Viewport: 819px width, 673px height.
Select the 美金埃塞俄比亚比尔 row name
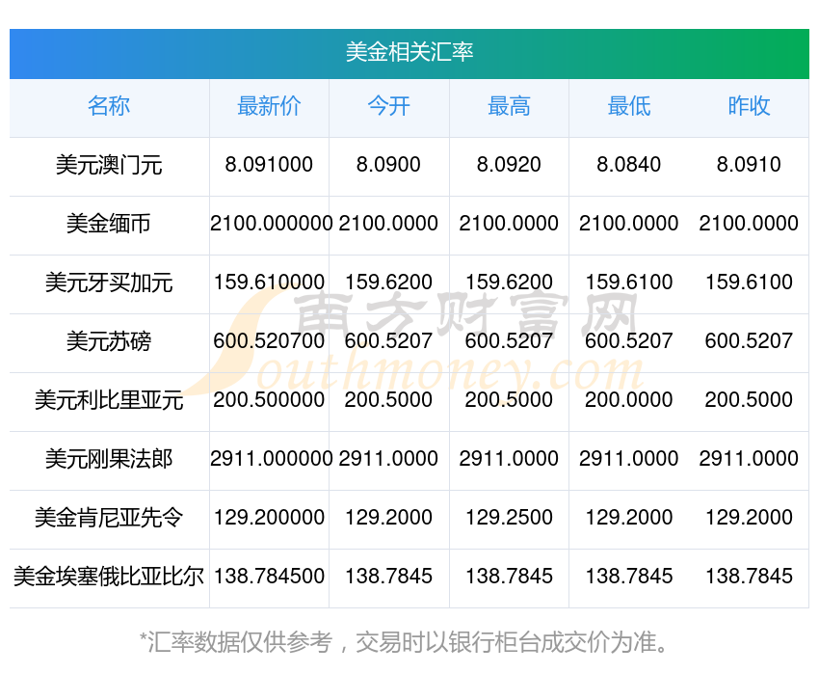pos(109,577)
